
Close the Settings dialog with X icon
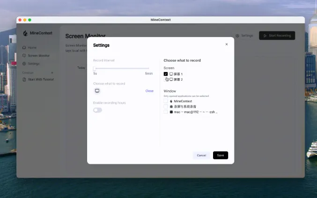(227, 44)
